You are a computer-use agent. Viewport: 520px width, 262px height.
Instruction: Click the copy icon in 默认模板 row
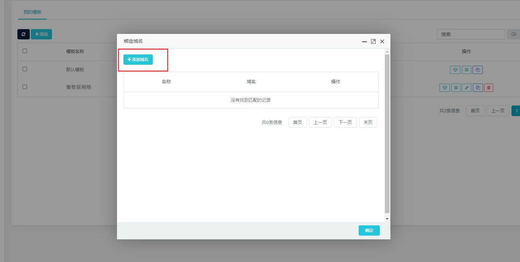478,70
